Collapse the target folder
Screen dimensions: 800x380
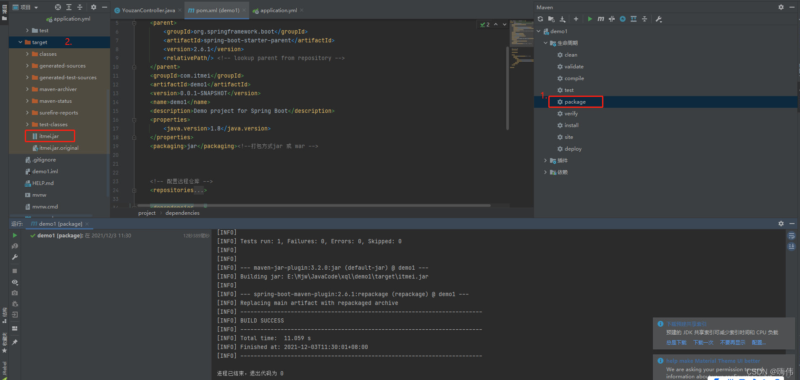pyautogui.click(x=20, y=42)
